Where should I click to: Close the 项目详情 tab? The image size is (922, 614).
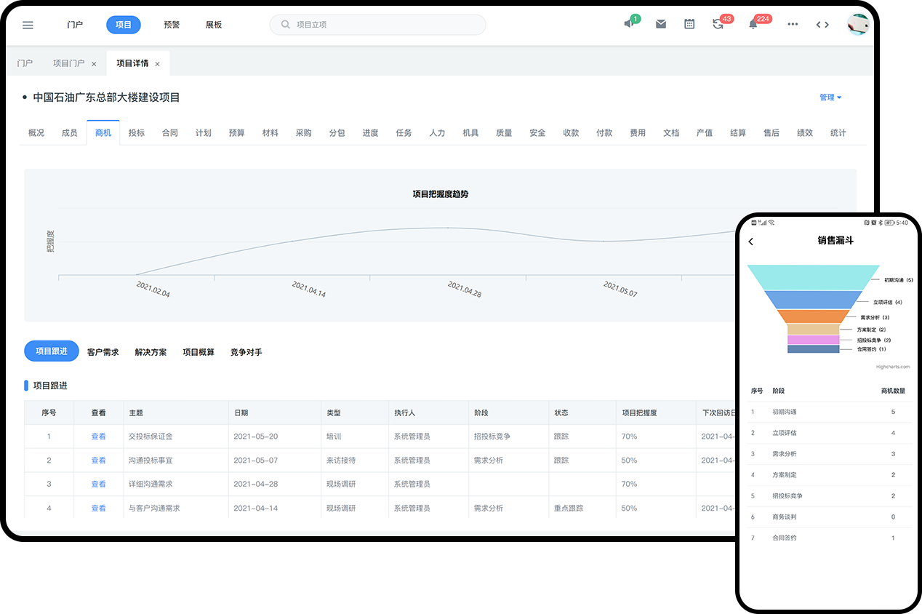157,64
